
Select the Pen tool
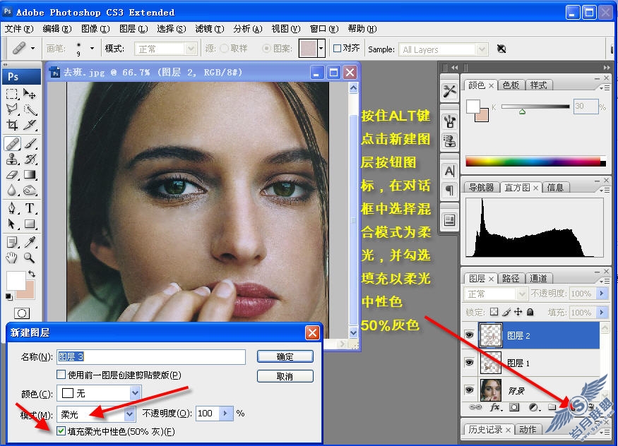click(x=12, y=208)
